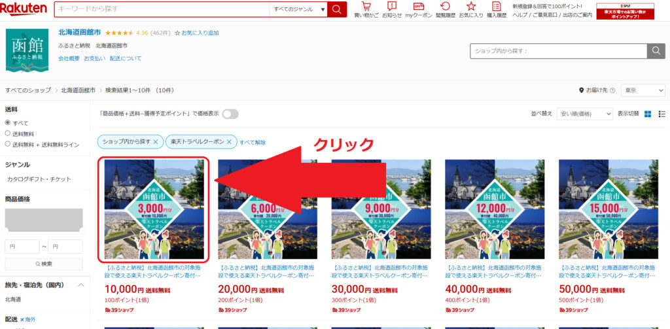Open notifications (お知らせ) icon
This screenshot has height=329, width=670.
[x=392, y=10]
